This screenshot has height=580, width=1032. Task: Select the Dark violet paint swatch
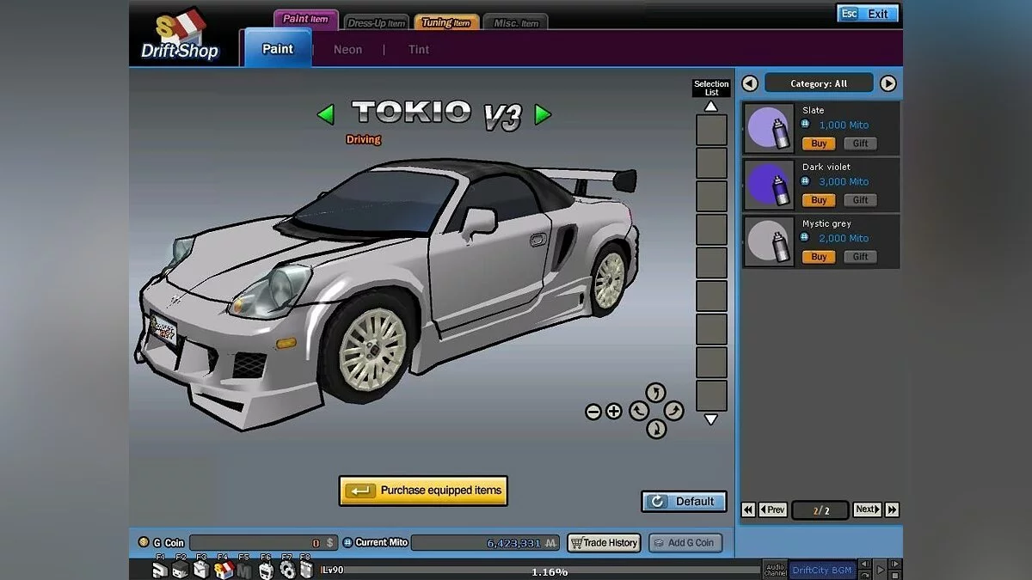[x=768, y=184]
